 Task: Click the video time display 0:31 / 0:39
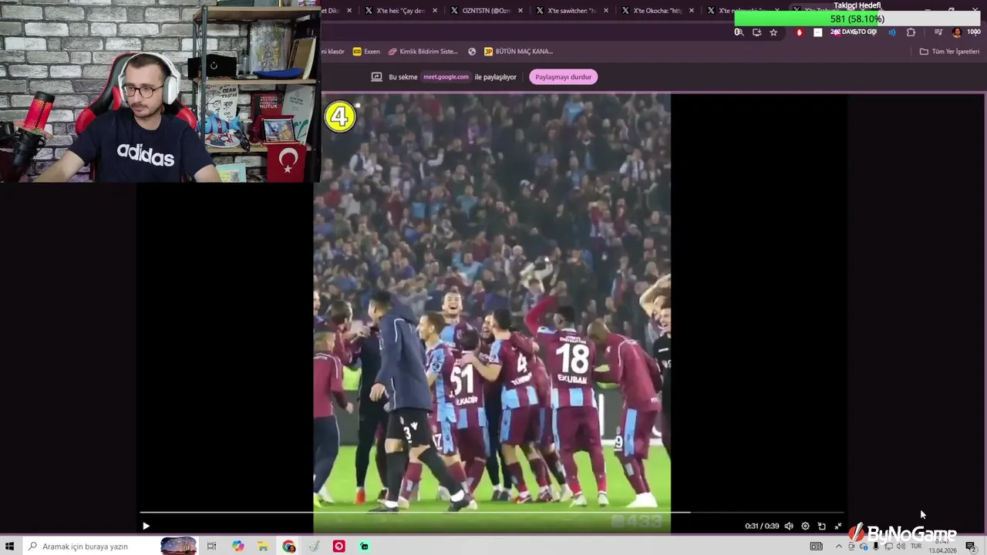click(x=762, y=526)
